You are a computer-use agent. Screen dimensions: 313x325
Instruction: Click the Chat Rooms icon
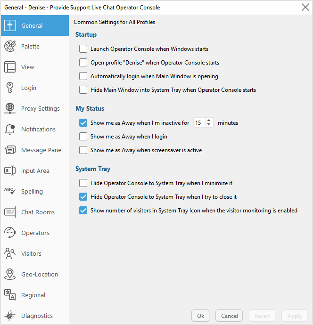click(x=10, y=212)
